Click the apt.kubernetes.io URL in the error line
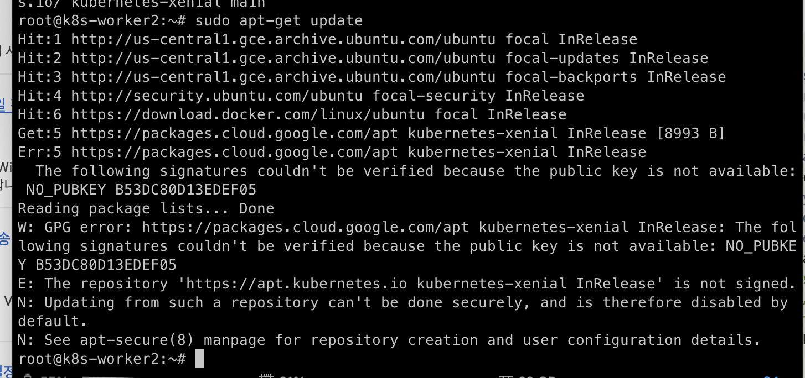 (x=297, y=283)
